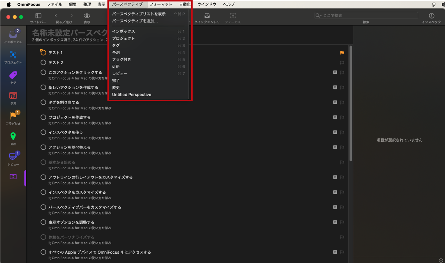Complete the インスペクタを使う action

43,132
